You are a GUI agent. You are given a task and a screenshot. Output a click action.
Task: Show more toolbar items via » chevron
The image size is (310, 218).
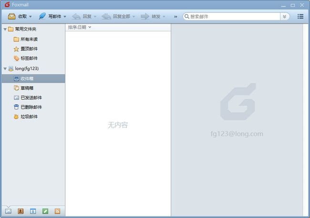coord(176,17)
